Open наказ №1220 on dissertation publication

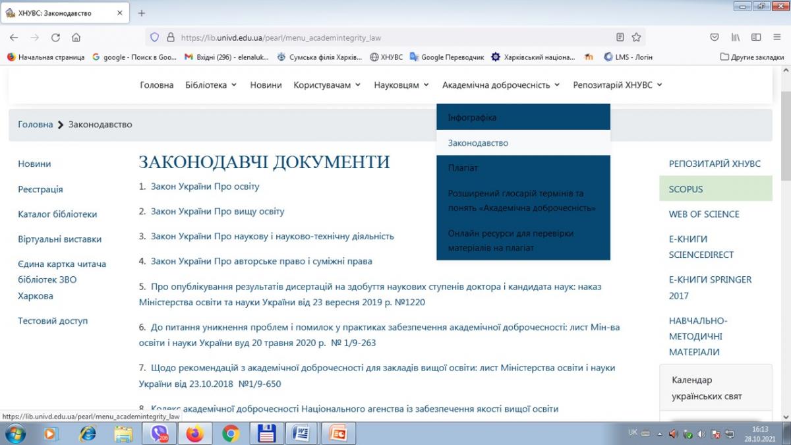[370, 295]
